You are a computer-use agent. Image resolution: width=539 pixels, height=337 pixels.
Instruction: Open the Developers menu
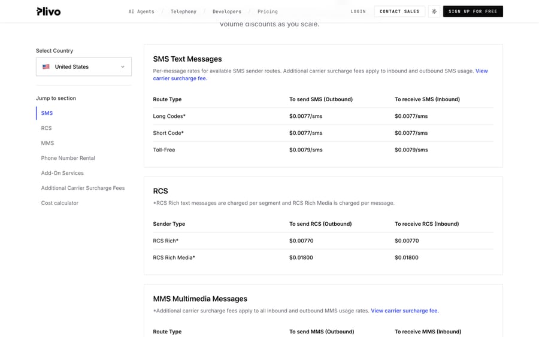tap(227, 11)
